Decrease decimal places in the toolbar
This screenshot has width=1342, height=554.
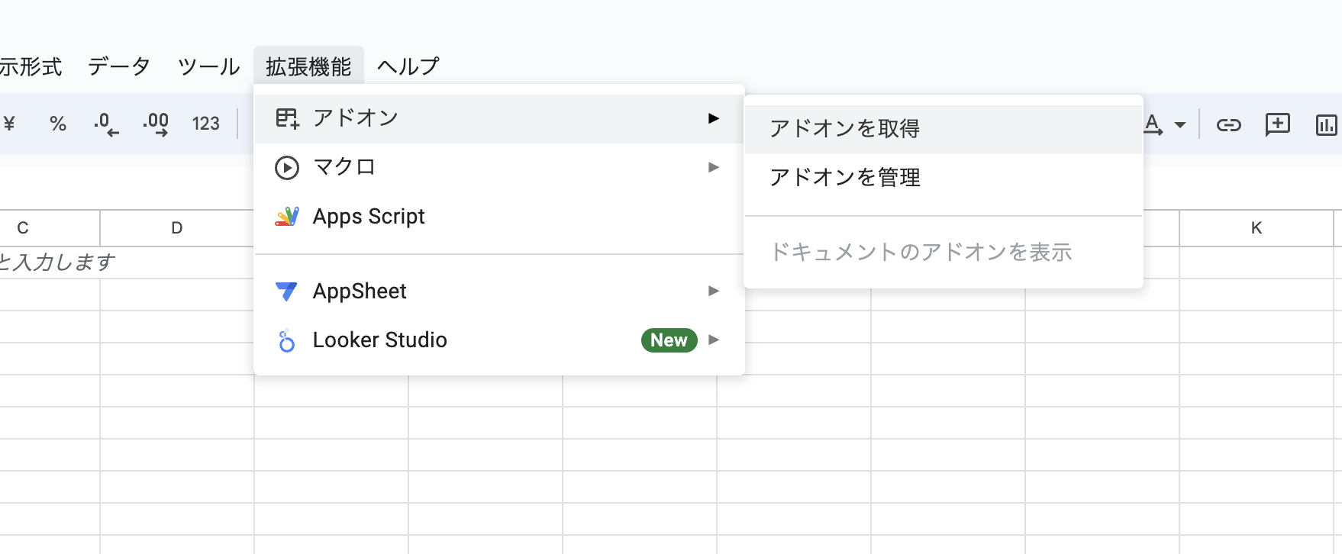click(x=106, y=124)
